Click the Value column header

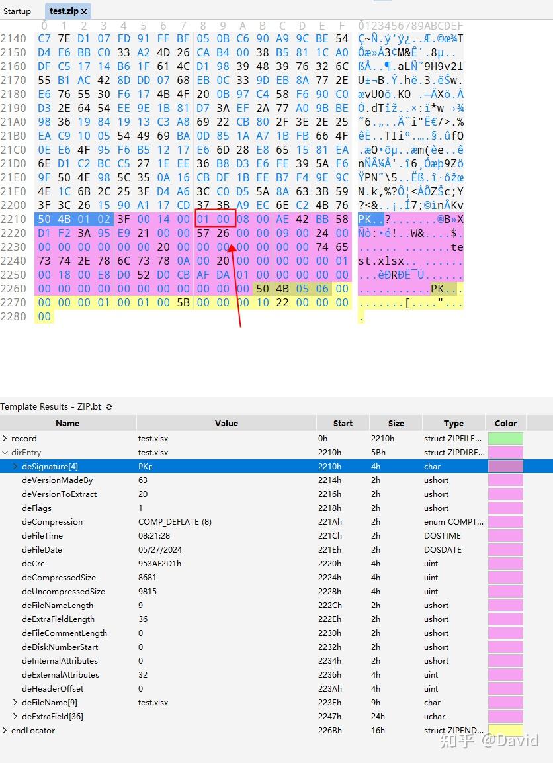tap(226, 424)
